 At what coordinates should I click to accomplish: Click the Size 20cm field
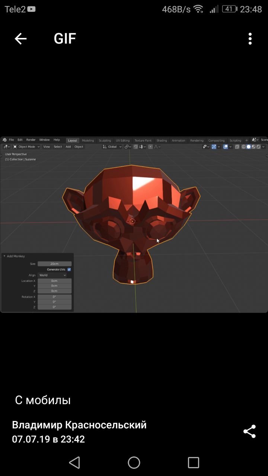point(54,264)
